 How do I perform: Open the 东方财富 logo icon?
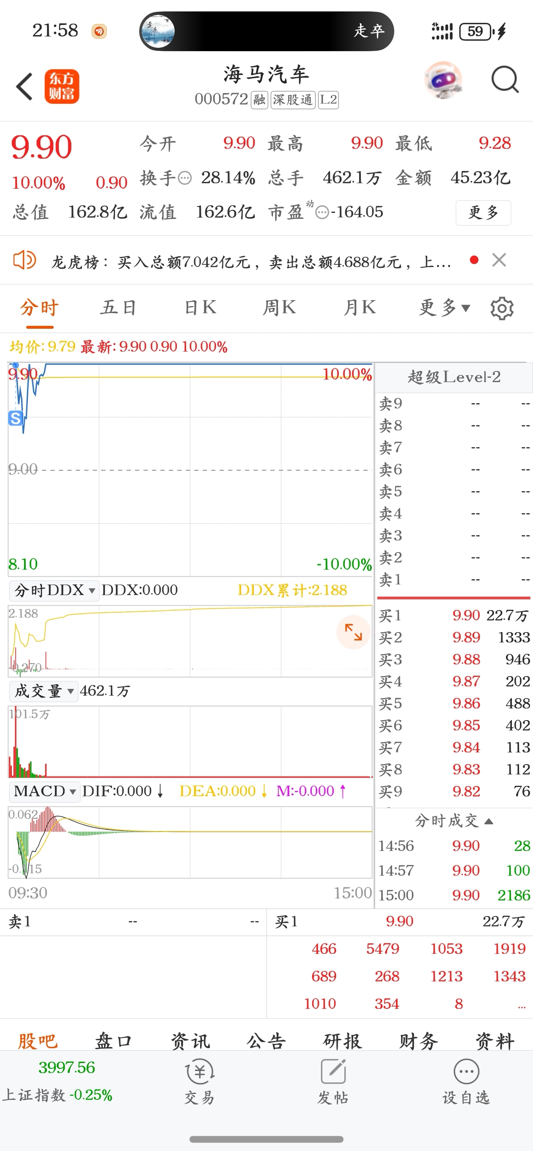click(x=62, y=87)
